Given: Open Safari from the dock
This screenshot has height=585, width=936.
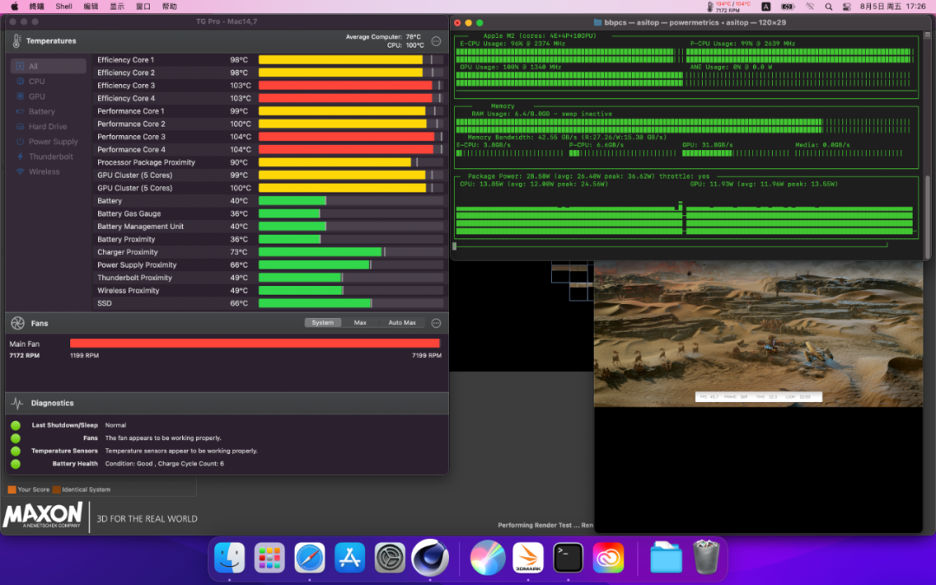Looking at the screenshot, I should pos(309,557).
